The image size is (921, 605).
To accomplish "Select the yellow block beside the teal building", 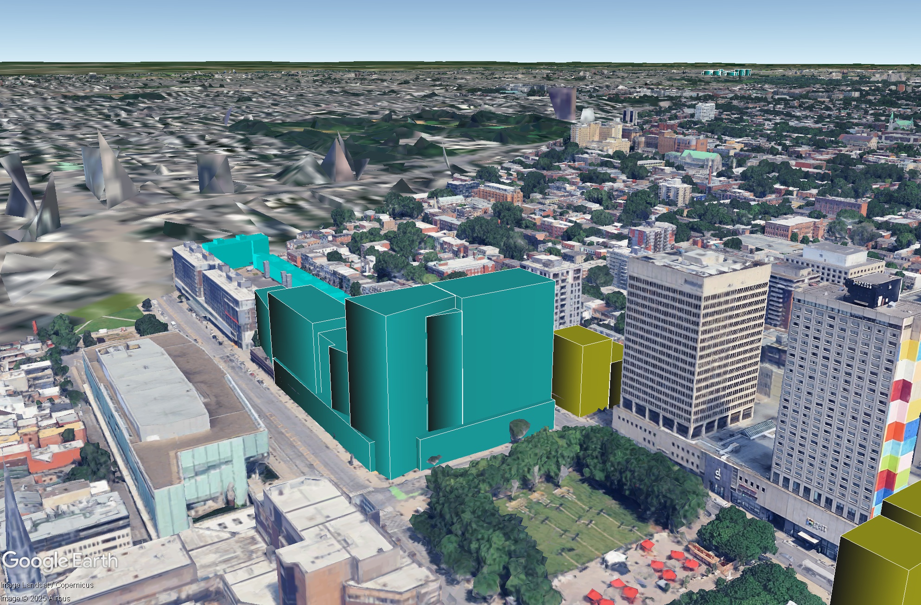I will [x=586, y=371].
